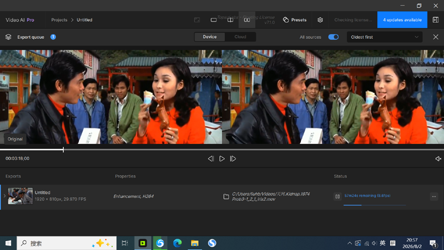Show hidden tray icons chevron
The image size is (444, 250).
coord(350,243)
